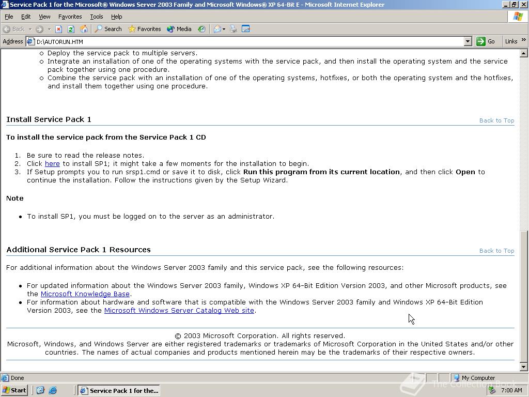Viewport: 529px width, 397px height.
Task: Print the page with Print icon
Action: click(234, 29)
